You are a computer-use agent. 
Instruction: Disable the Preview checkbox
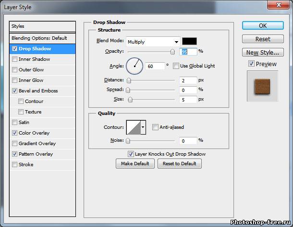251,64
